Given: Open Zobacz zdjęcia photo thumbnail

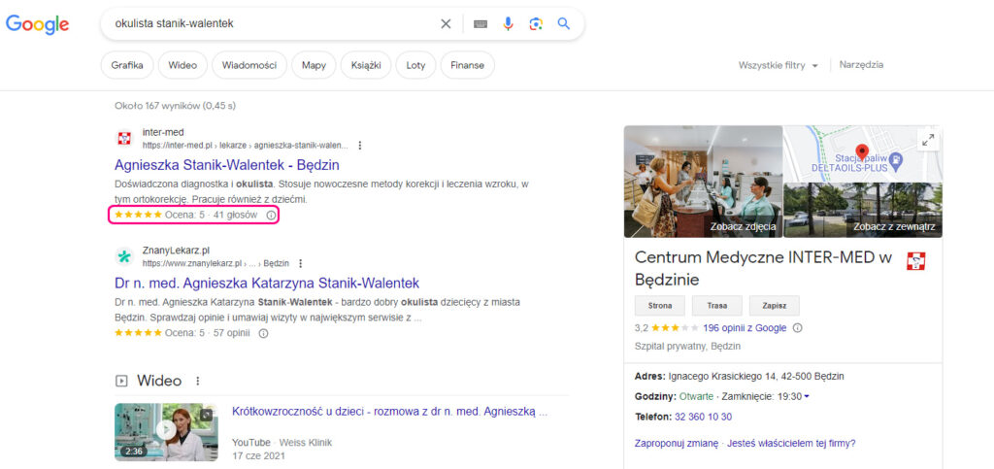Looking at the screenshot, I should click(x=703, y=182).
